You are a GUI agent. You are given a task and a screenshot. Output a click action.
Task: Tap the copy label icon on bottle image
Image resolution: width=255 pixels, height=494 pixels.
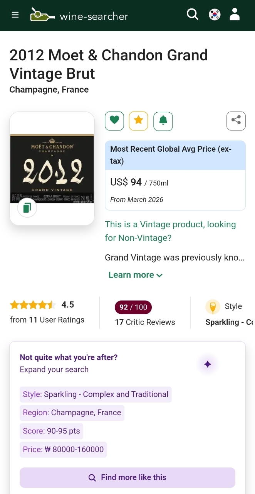coord(27,208)
